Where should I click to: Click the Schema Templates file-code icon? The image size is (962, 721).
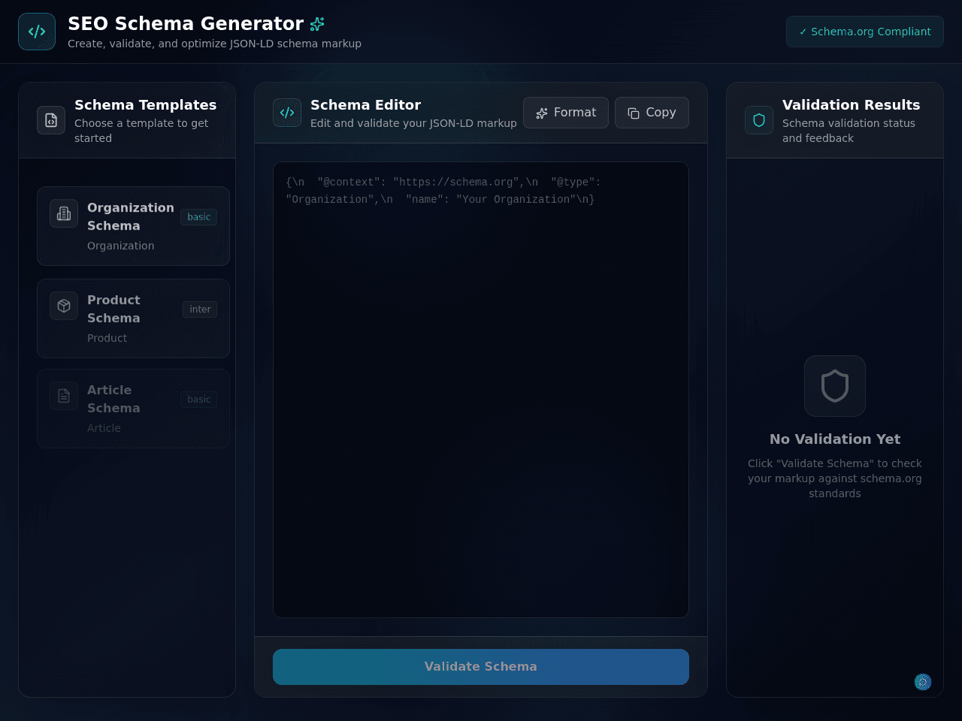51,120
